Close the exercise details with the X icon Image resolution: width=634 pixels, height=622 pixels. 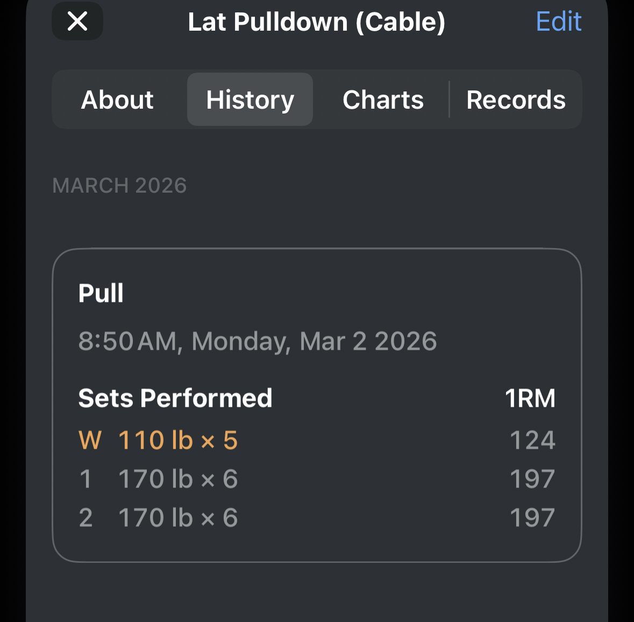[77, 22]
